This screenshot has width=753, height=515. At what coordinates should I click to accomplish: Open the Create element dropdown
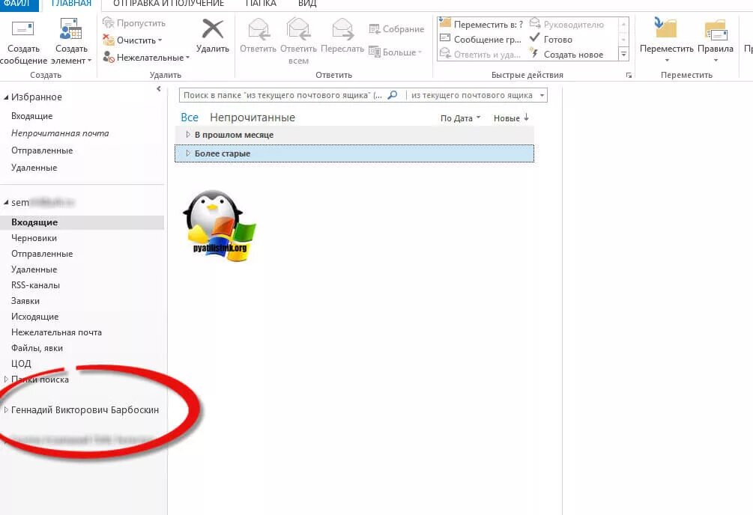[x=71, y=42]
